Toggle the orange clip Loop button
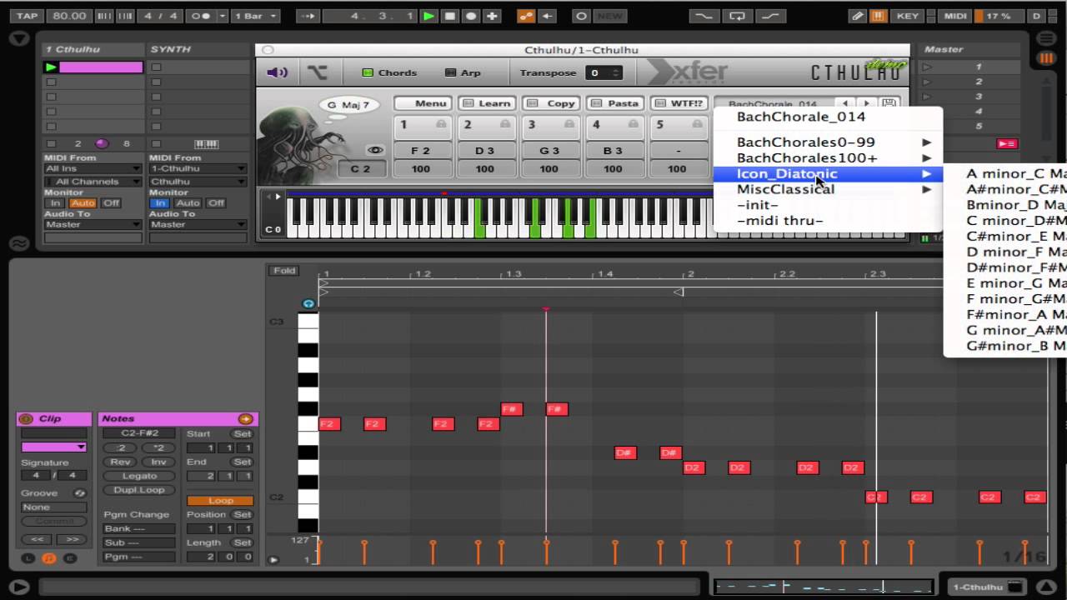This screenshot has width=1067, height=600. 220,501
